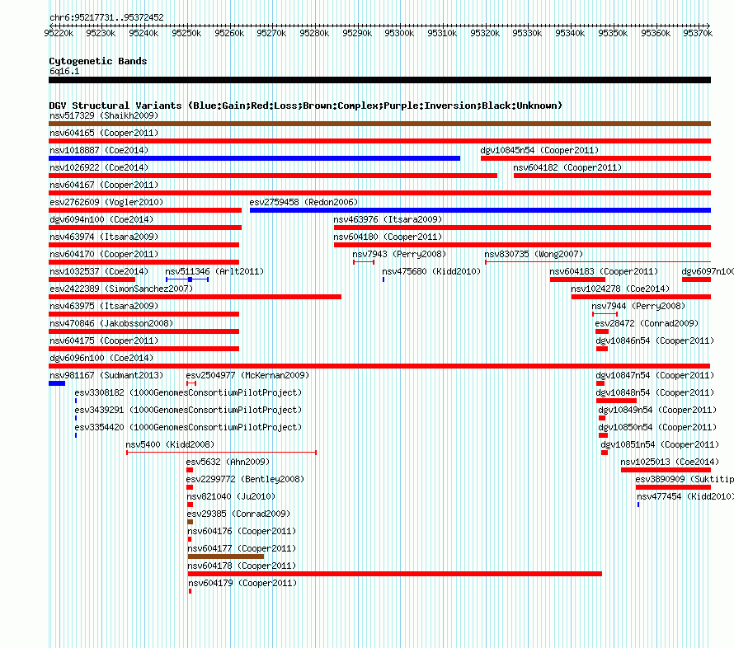Click nsv463974 (Itsara2009) label
This screenshot has width=734, height=648.
104,237
